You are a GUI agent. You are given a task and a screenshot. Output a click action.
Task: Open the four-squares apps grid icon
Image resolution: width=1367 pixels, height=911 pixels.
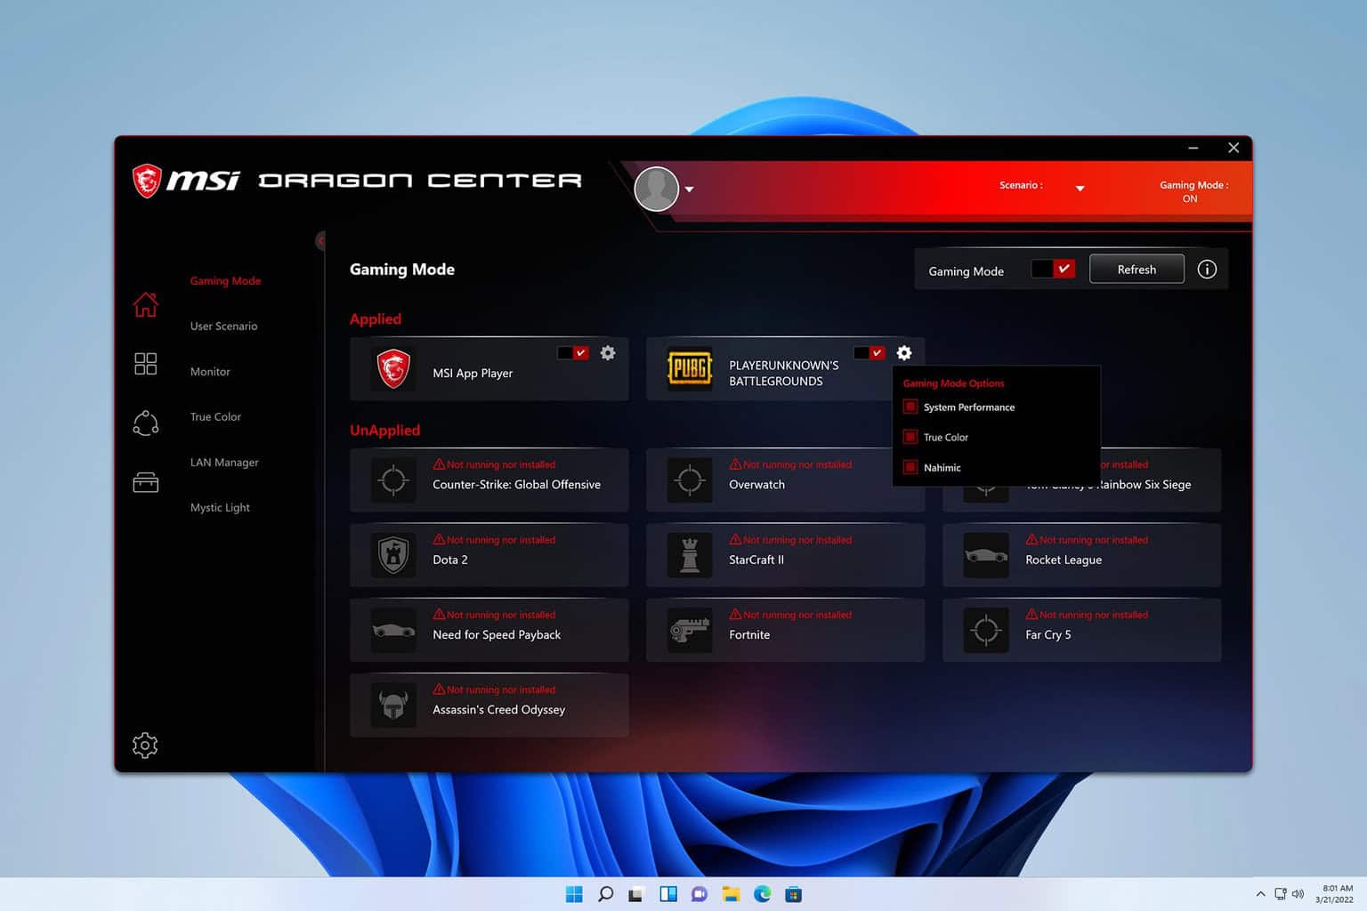[146, 363]
